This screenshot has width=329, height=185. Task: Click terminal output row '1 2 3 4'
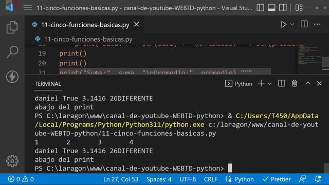(84, 142)
